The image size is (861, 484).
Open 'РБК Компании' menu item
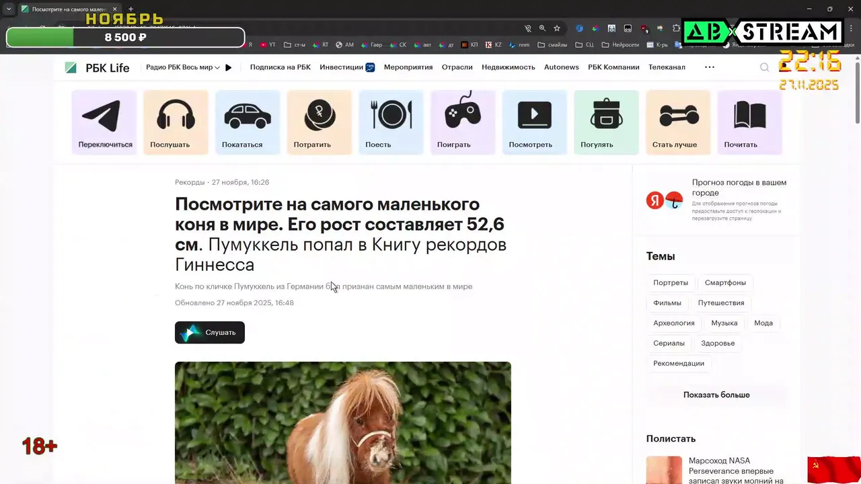(x=613, y=67)
